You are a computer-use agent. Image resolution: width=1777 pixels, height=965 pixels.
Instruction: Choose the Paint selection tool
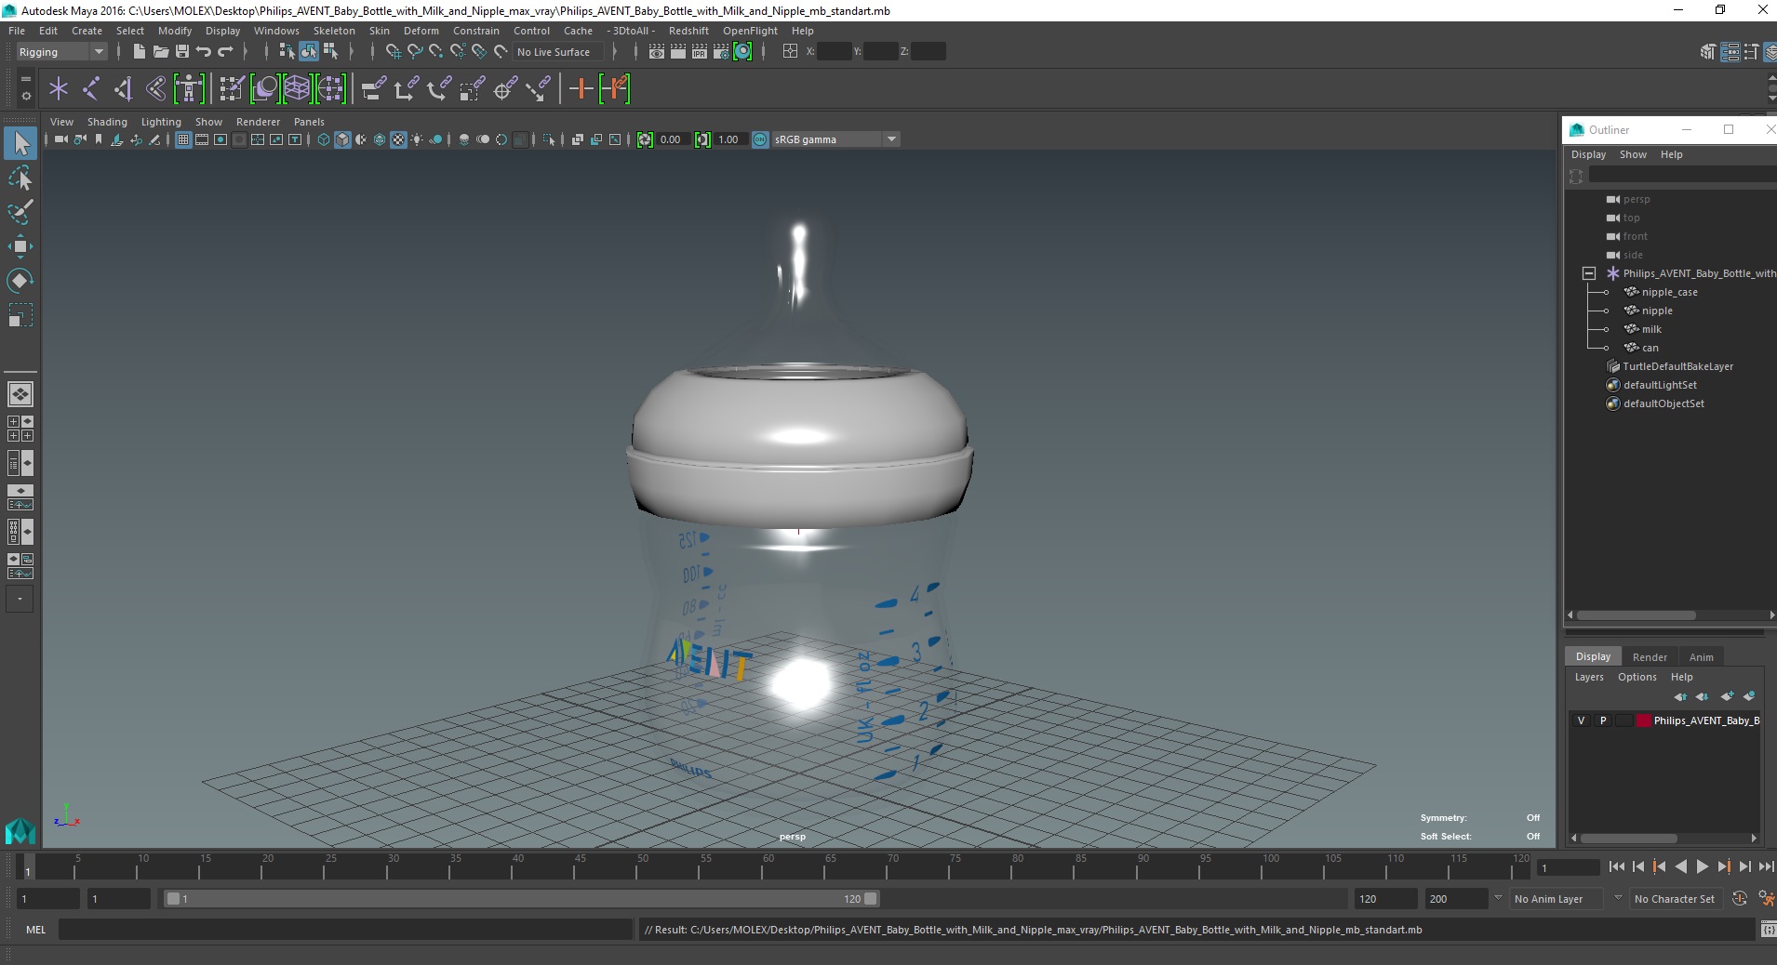point(20,212)
